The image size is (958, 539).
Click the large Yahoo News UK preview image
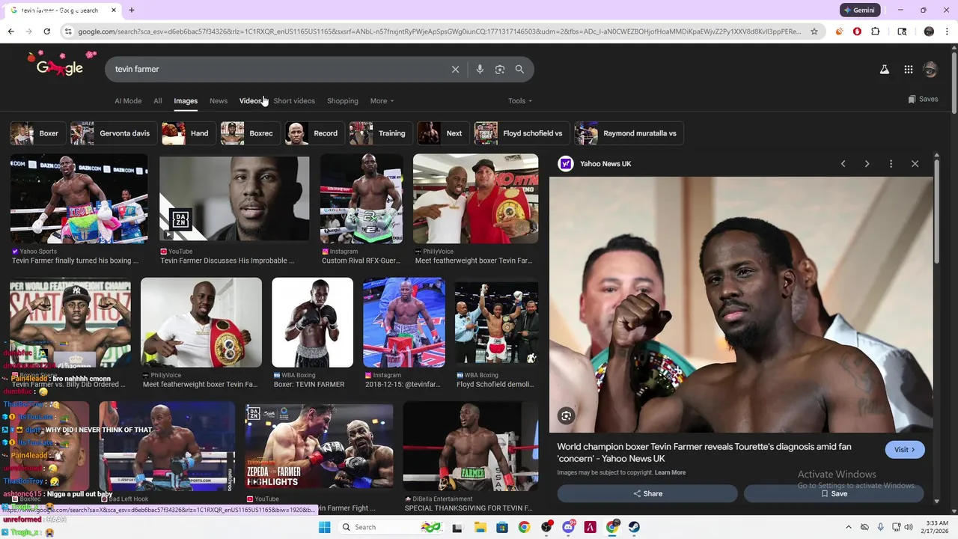point(741,305)
